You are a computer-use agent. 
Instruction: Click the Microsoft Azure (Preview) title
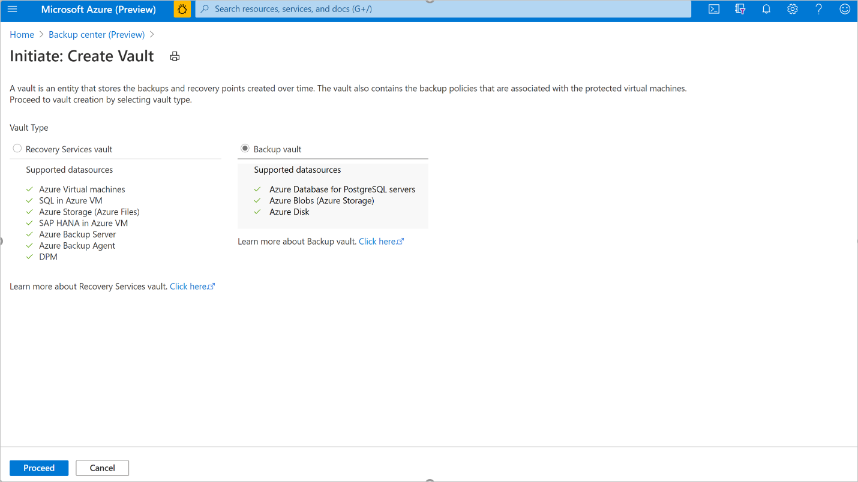tap(98, 10)
